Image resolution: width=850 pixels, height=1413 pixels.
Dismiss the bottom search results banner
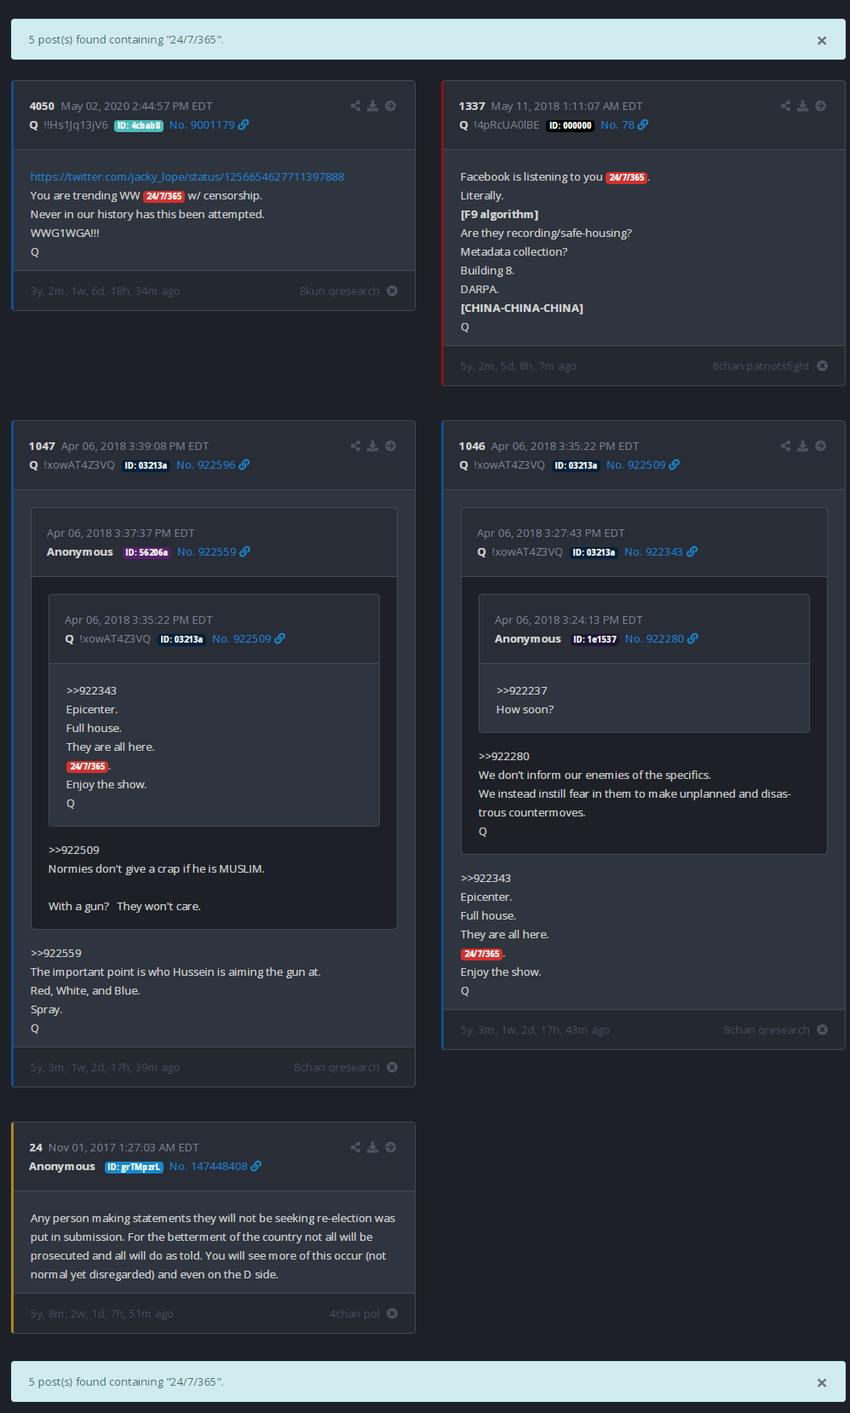822,1382
